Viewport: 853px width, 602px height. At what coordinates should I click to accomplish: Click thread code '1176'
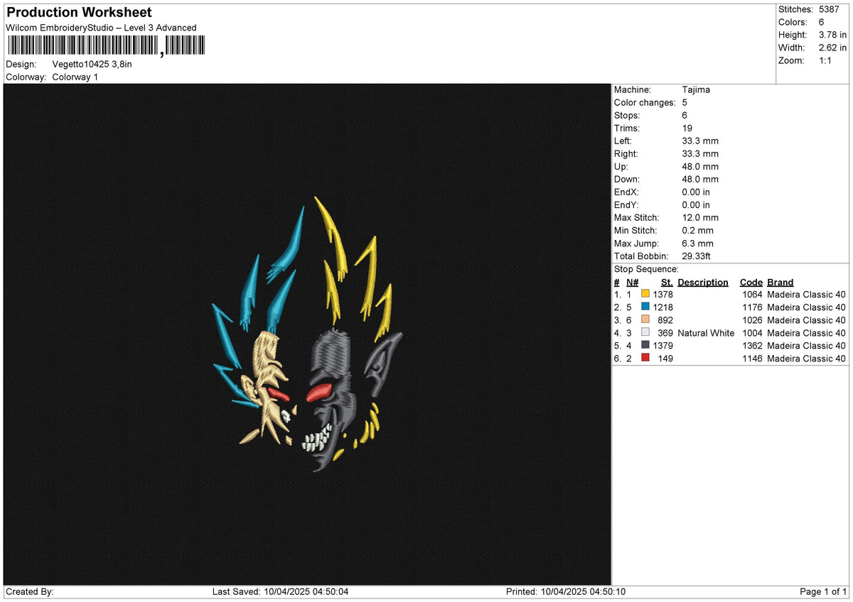[x=752, y=307]
